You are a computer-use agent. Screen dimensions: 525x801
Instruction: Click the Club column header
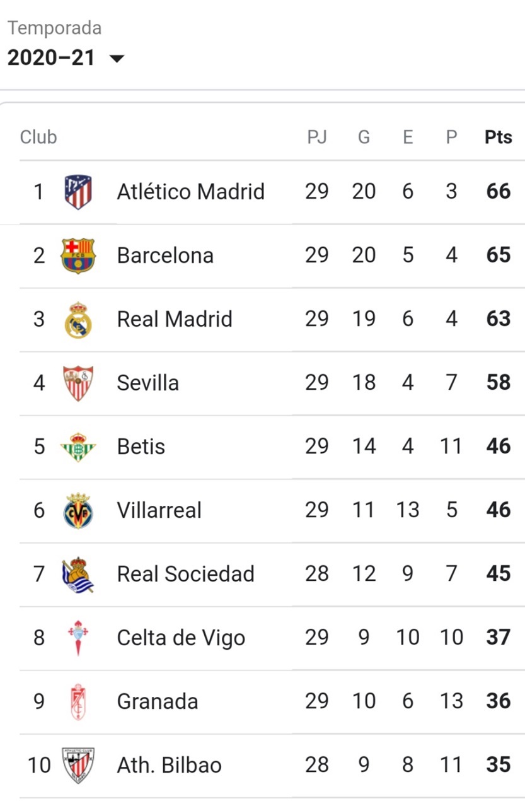(x=38, y=137)
